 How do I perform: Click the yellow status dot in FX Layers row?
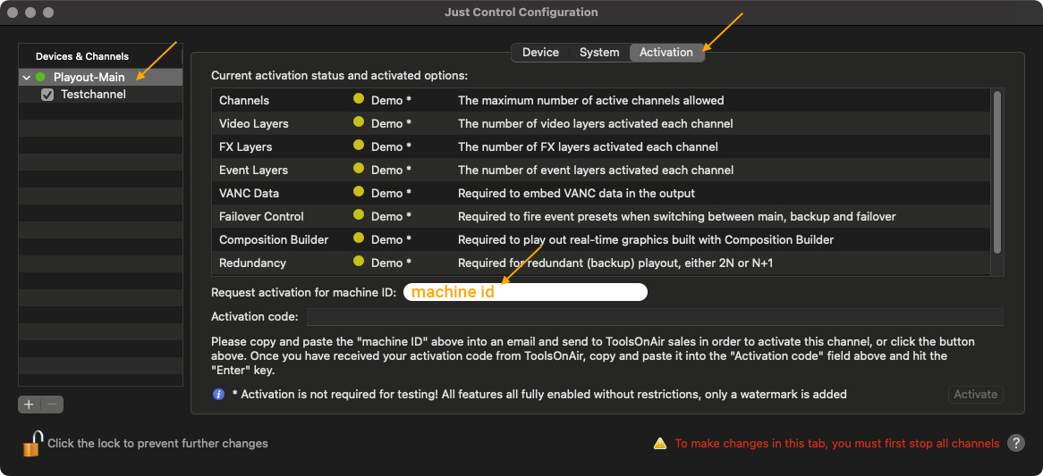(360, 146)
